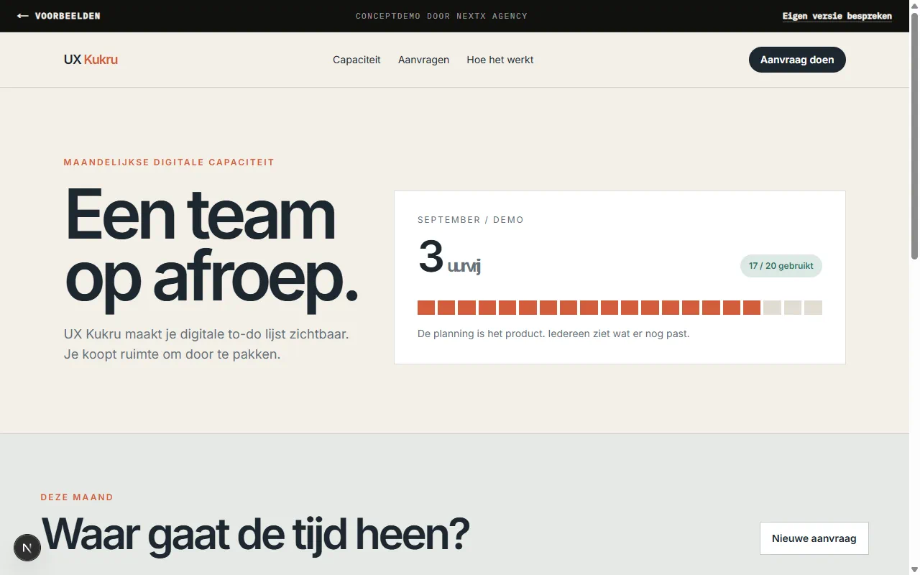Click the UX Kukru logo

91,60
